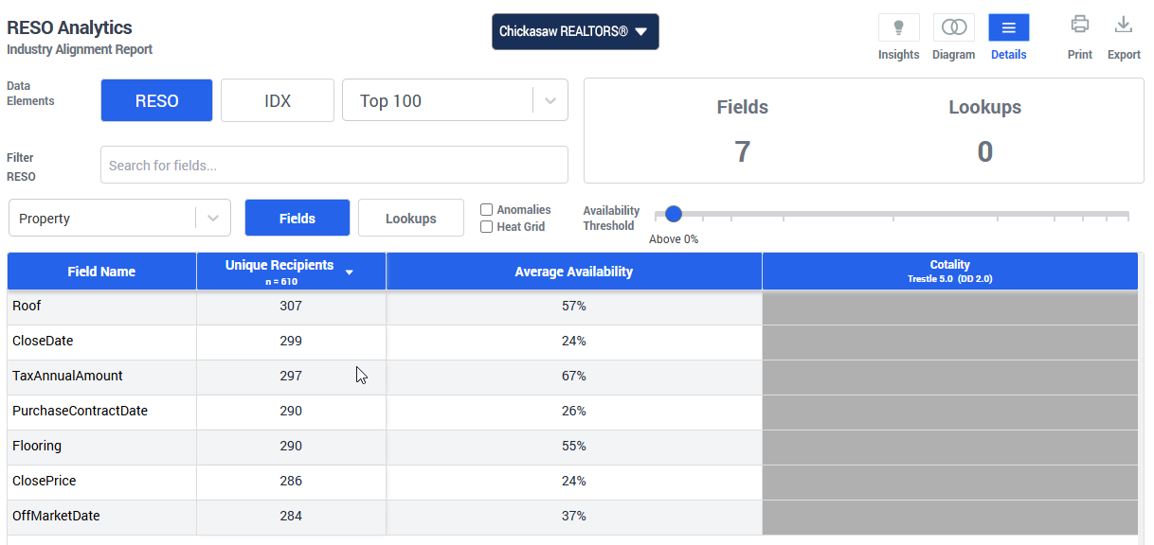Image resolution: width=1154 pixels, height=545 pixels.
Task: Select the TaxAnnualAmount field name
Action: [x=67, y=376]
